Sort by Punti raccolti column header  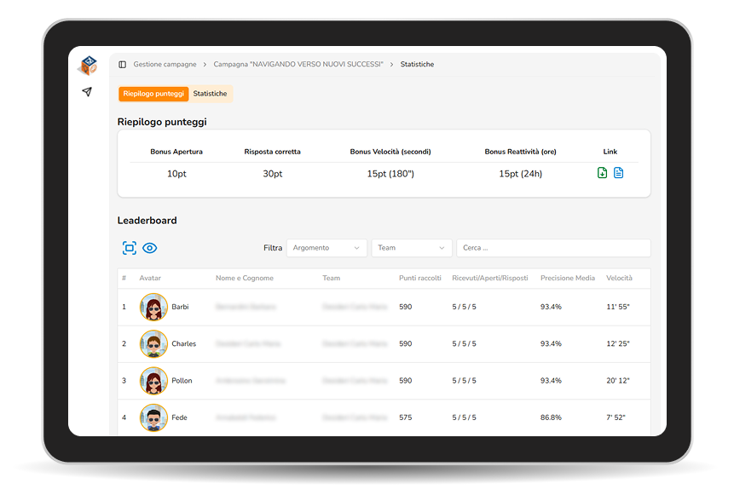420,278
